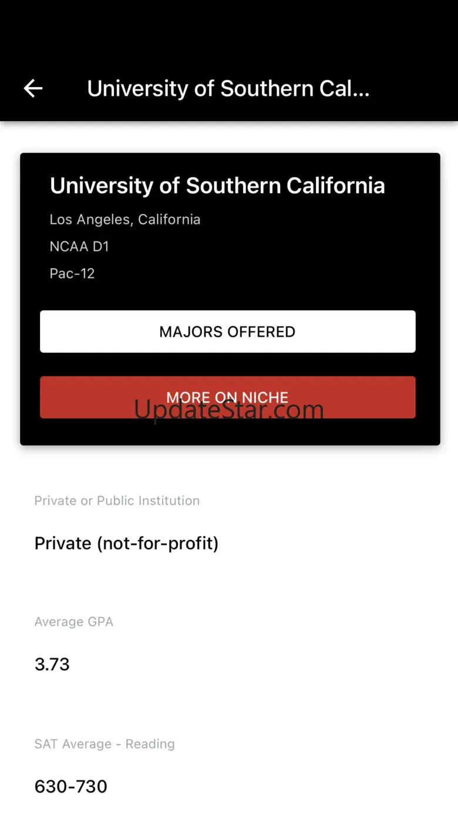Select the NCAA D1 division line
Viewport: 458px width, 815px height.
tap(79, 246)
